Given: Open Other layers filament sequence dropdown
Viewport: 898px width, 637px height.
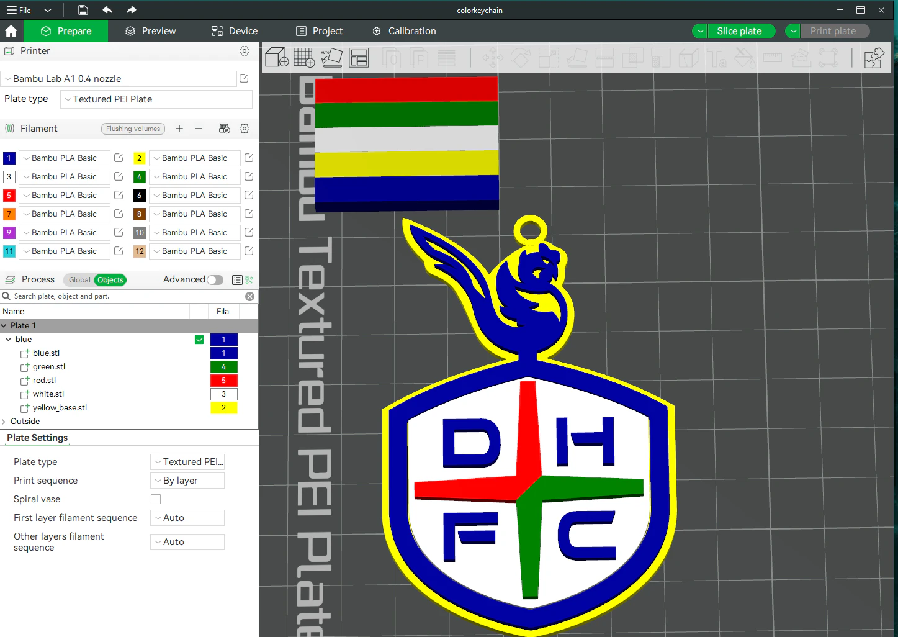Looking at the screenshot, I should (187, 542).
